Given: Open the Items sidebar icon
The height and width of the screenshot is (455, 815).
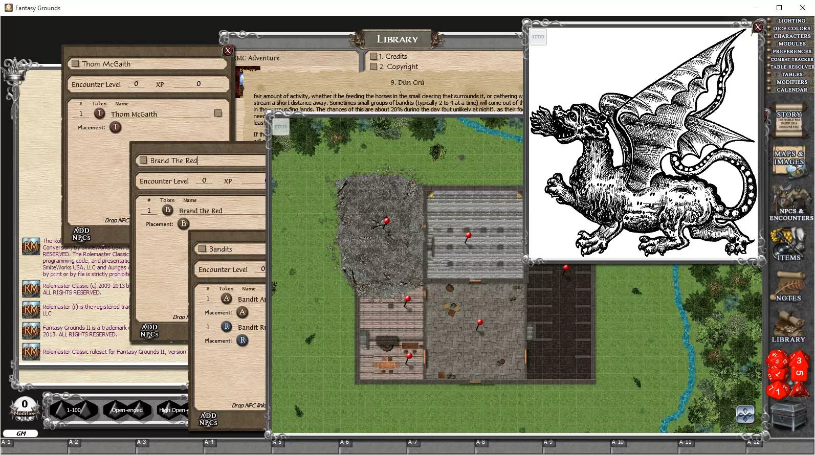Looking at the screenshot, I should [x=788, y=244].
